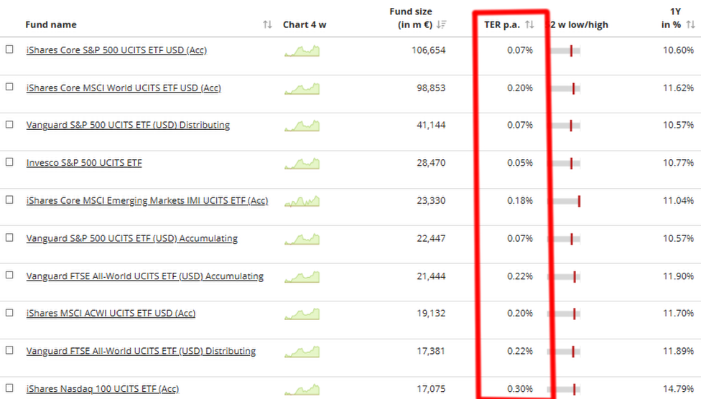Open 4-week chart for Invesco S&P 500
This screenshot has height=399, width=701.
302,164
